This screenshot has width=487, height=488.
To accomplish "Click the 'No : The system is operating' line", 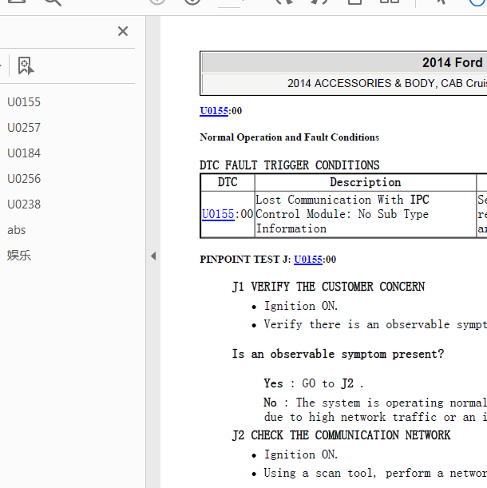I will pos(375,403).
